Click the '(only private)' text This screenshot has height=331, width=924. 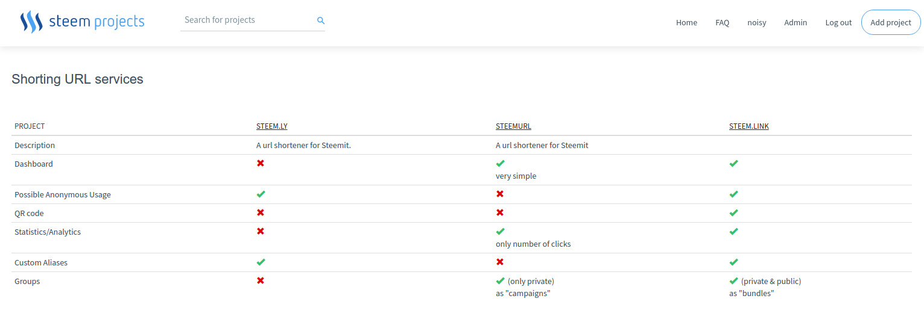pos(531,282)
